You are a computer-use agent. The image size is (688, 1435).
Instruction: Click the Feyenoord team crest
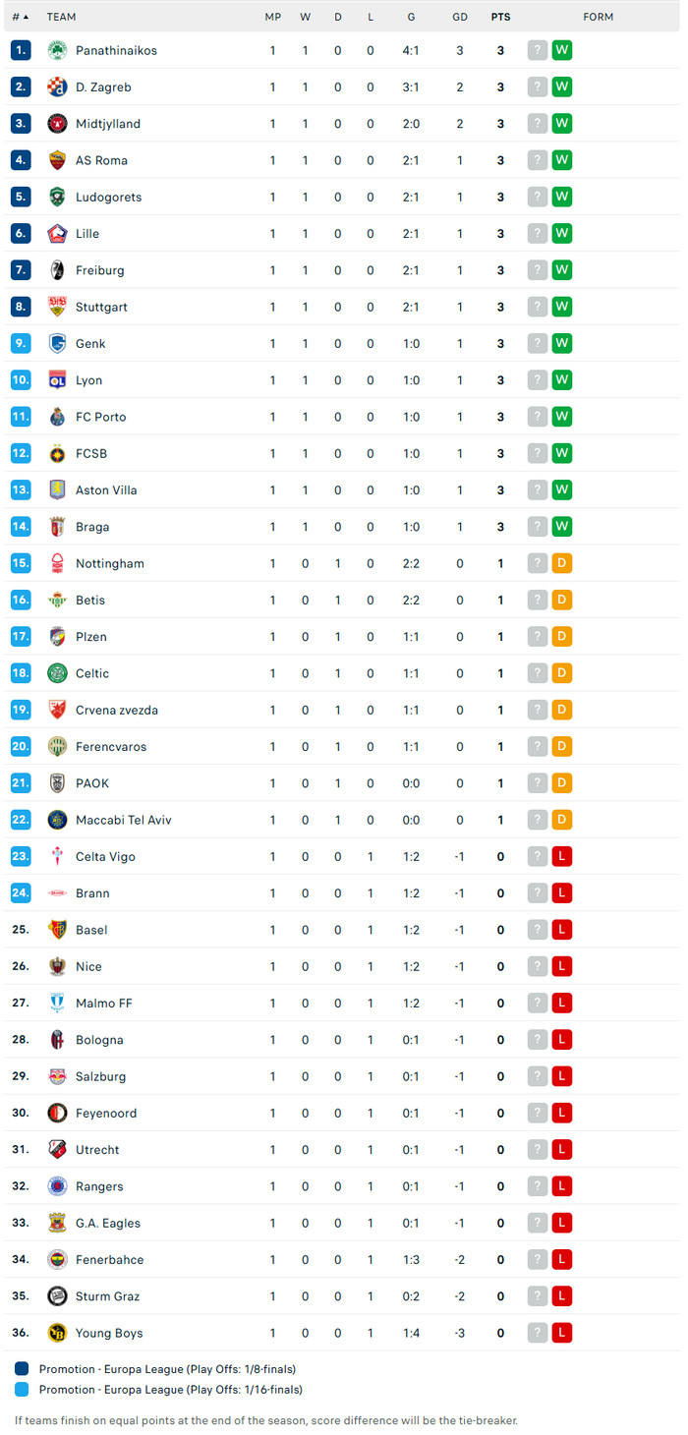57,1114
